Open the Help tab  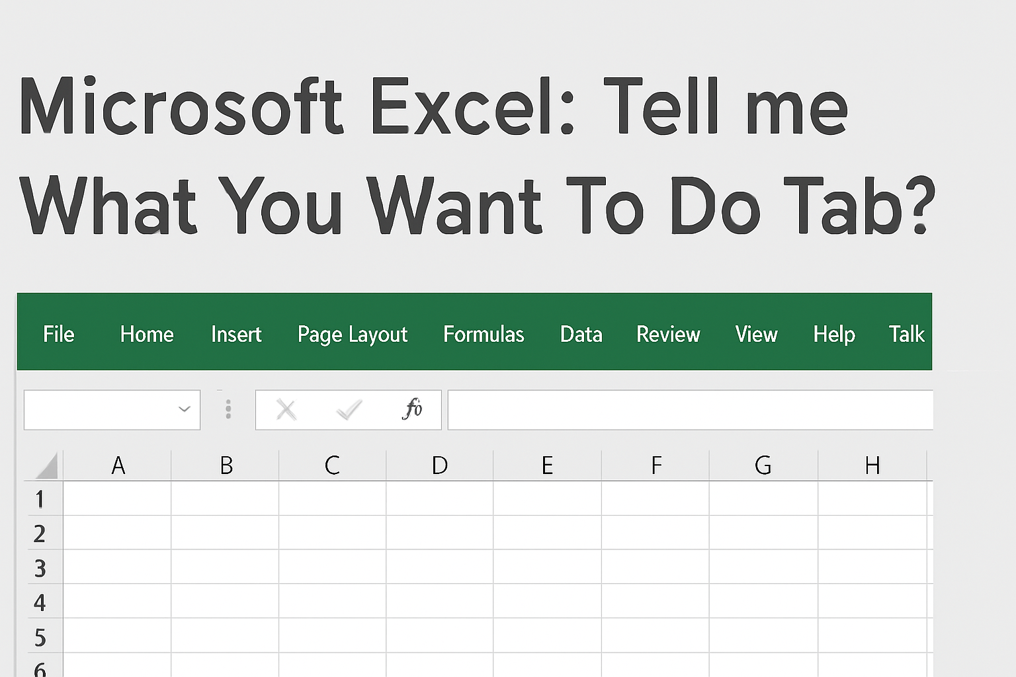(x=833, y=335)
